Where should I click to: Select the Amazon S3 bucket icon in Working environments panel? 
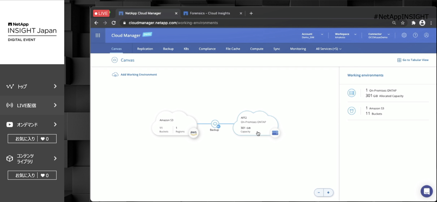(351, 111)
